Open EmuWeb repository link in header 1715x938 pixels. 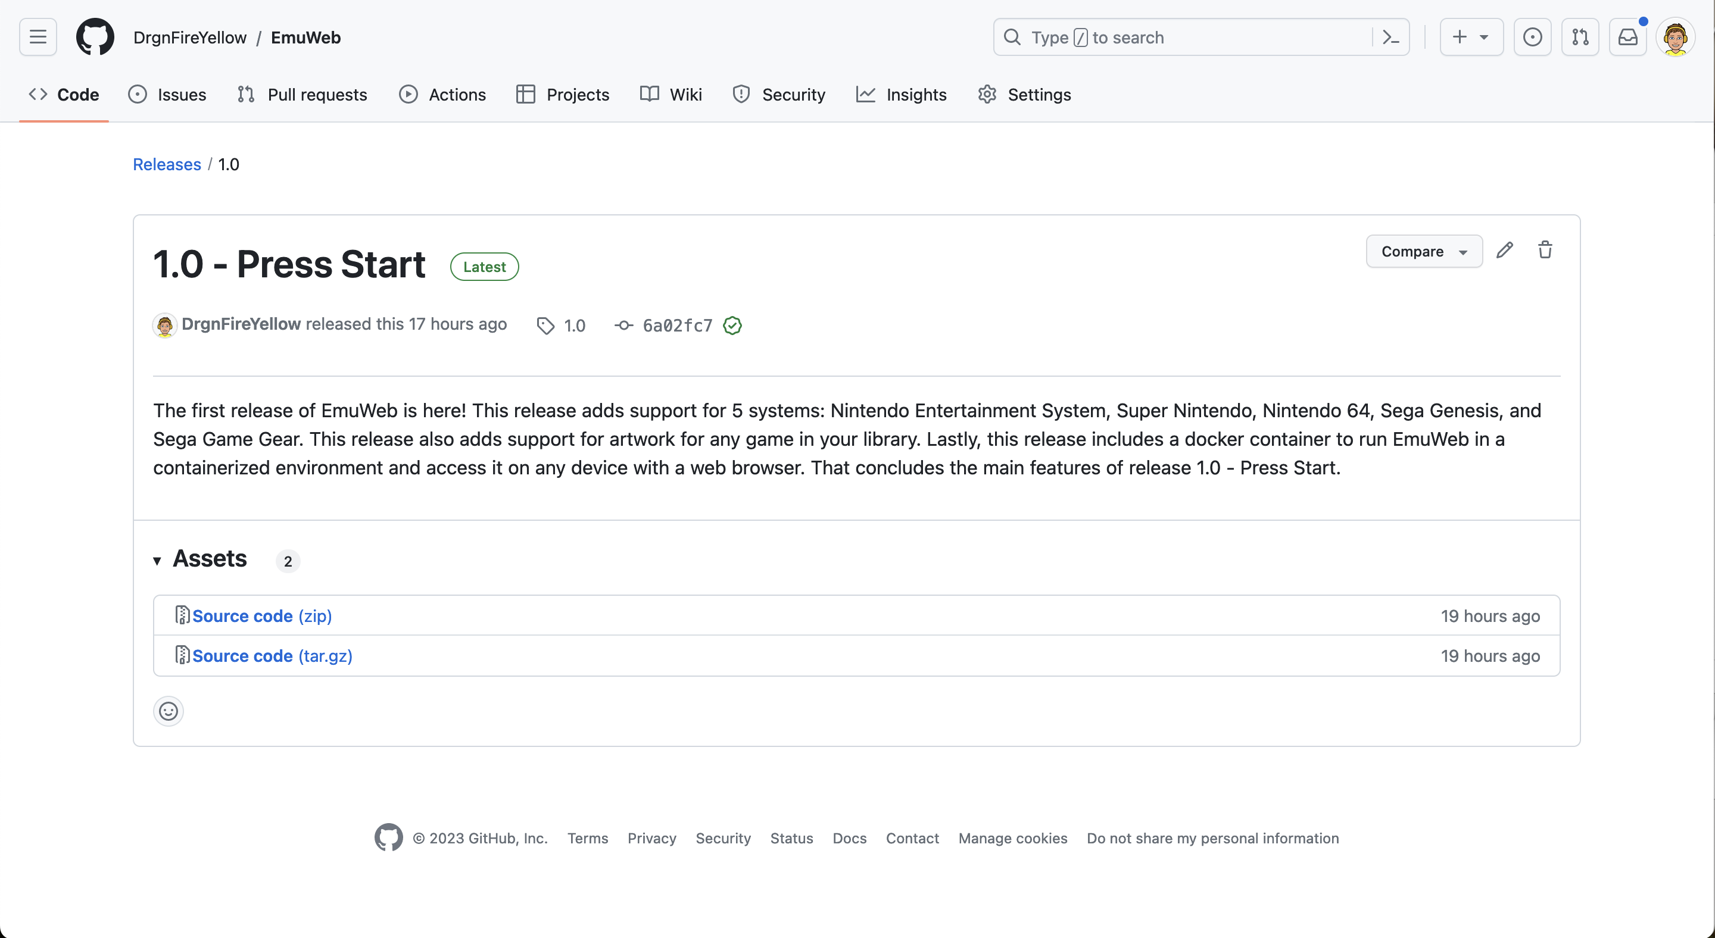305,38
